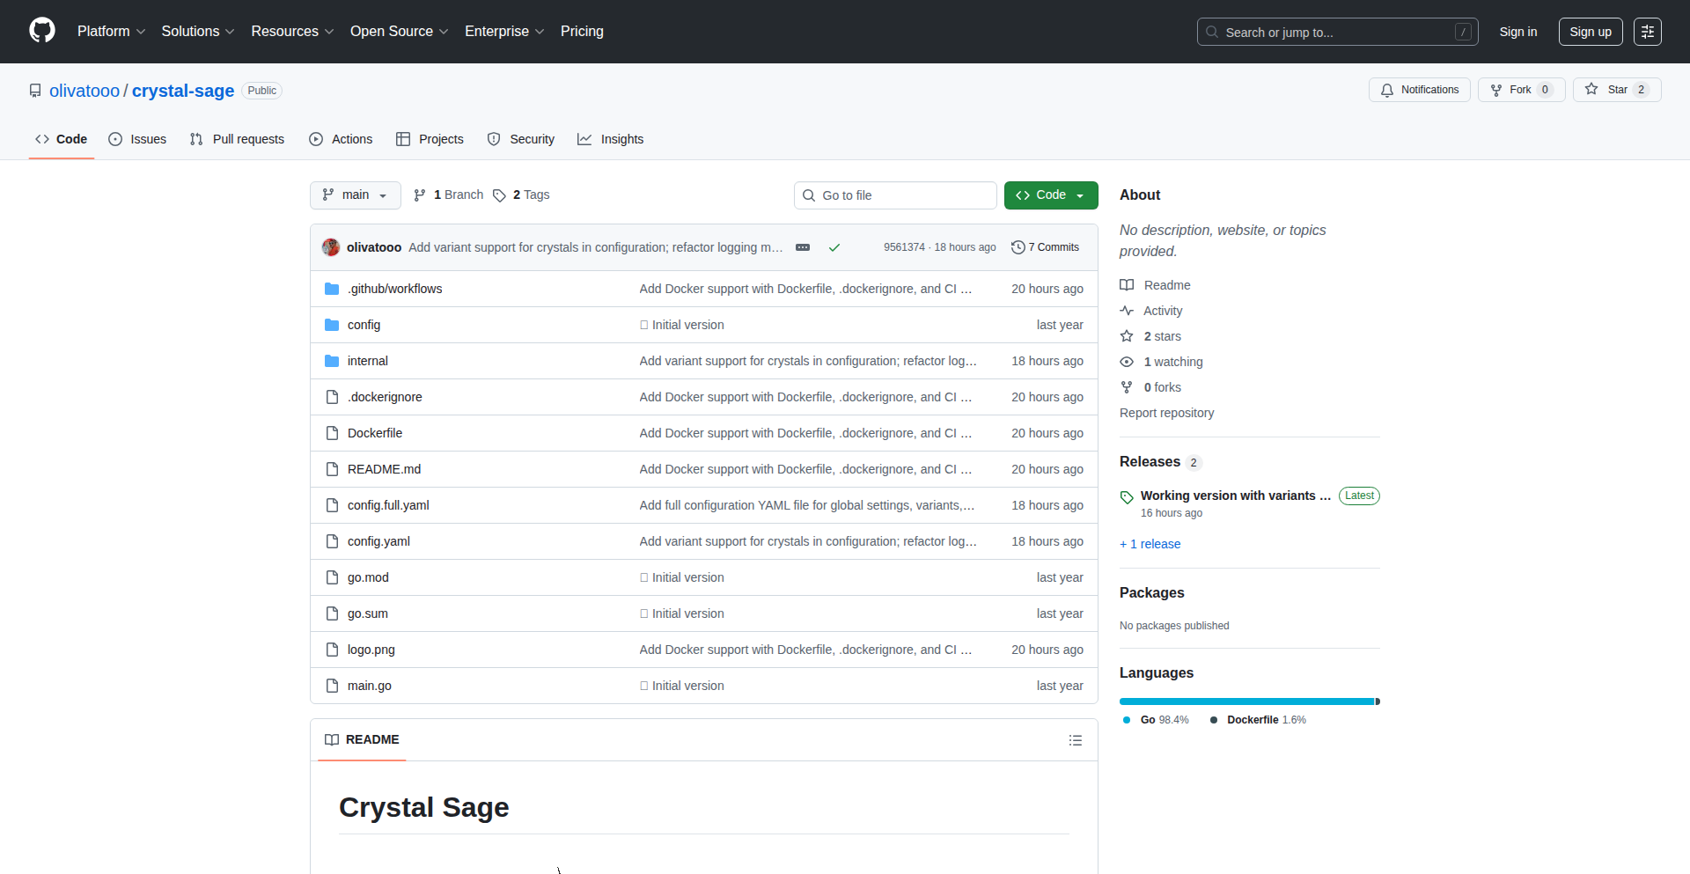Open the Pull requests tab
Viewport: 1690px width, 874px height.
237,139
